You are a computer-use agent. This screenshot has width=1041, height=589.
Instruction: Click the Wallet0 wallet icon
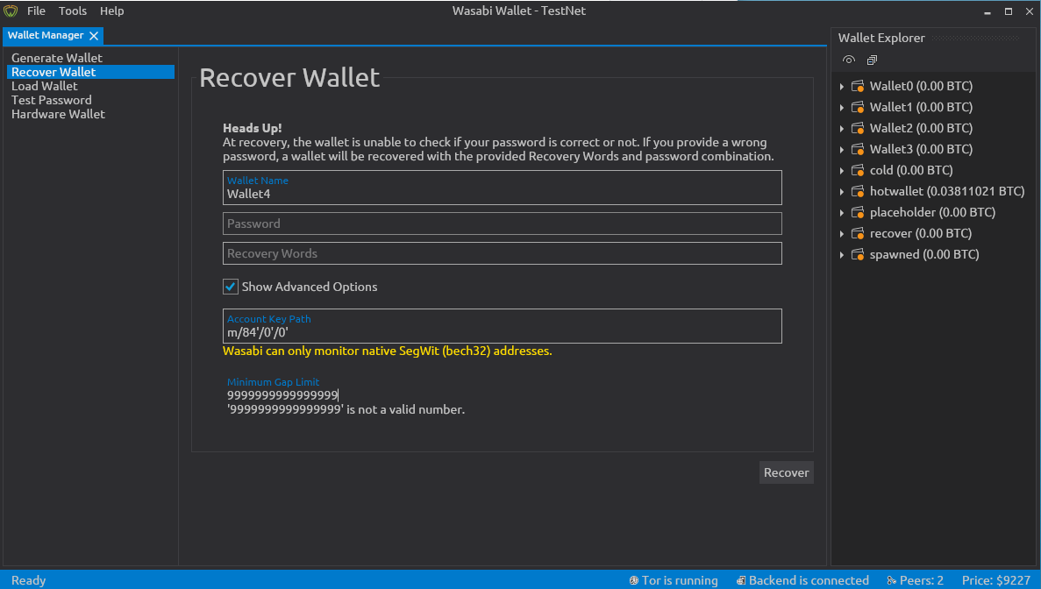click(858, 86)
